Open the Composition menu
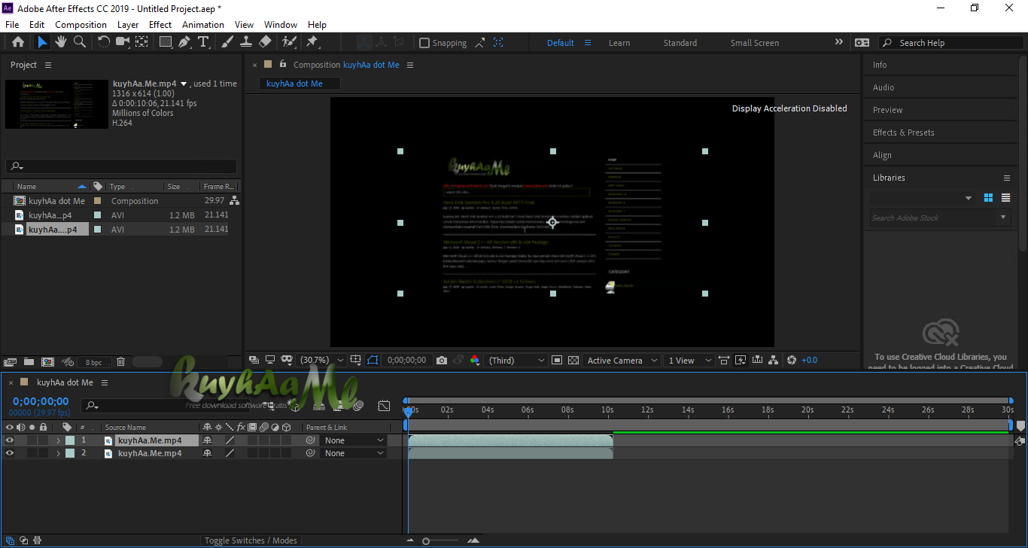The height and width of the screenshot is (548, 1028). [81, 24]
